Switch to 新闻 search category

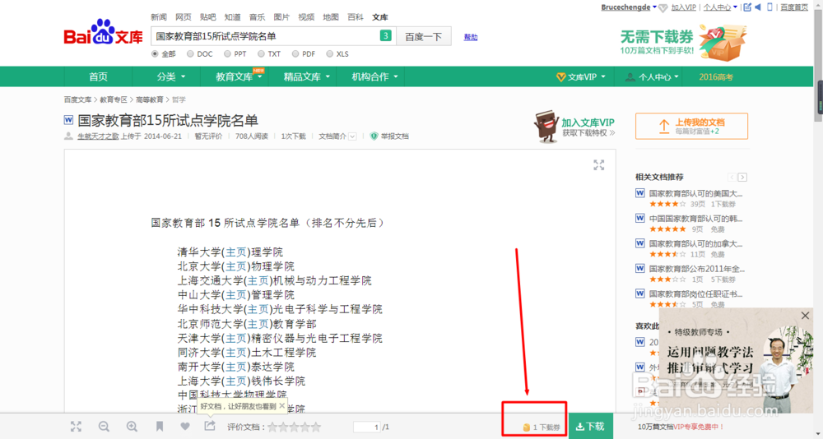[x=159, y=17]
